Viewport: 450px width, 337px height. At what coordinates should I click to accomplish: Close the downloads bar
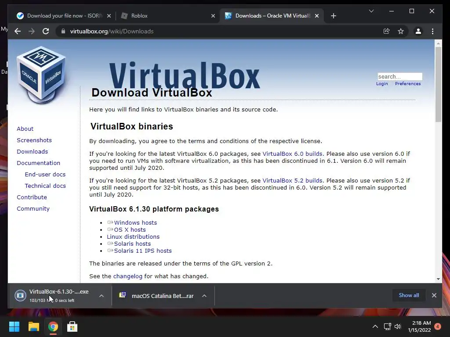434,295
